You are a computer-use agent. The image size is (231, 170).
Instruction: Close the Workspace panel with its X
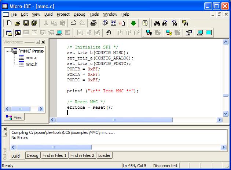[43, 42]
